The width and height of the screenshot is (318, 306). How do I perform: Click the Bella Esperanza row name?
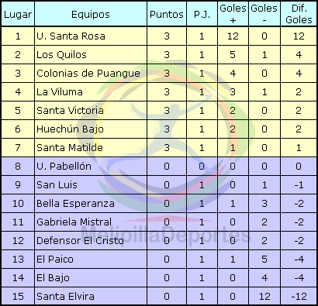pyautogui.click(x=75, y=204)
